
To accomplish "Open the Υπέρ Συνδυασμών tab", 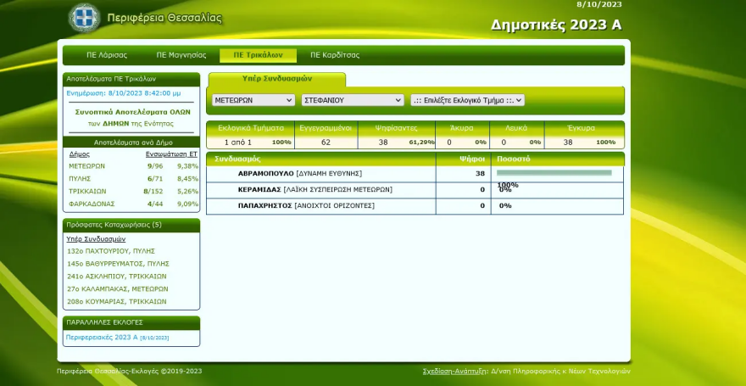I will coord(276,78).
